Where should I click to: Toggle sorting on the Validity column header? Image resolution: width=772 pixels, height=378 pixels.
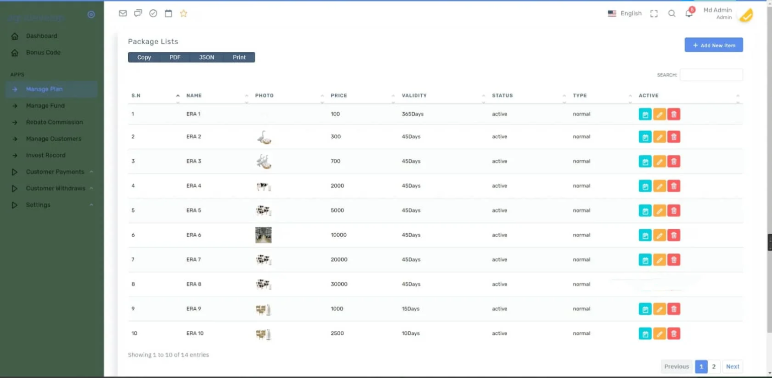pyautogui.click(x=414, y=96)
